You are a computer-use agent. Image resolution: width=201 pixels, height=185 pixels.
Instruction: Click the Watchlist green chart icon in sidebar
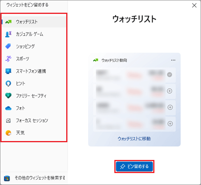point(8,22)
